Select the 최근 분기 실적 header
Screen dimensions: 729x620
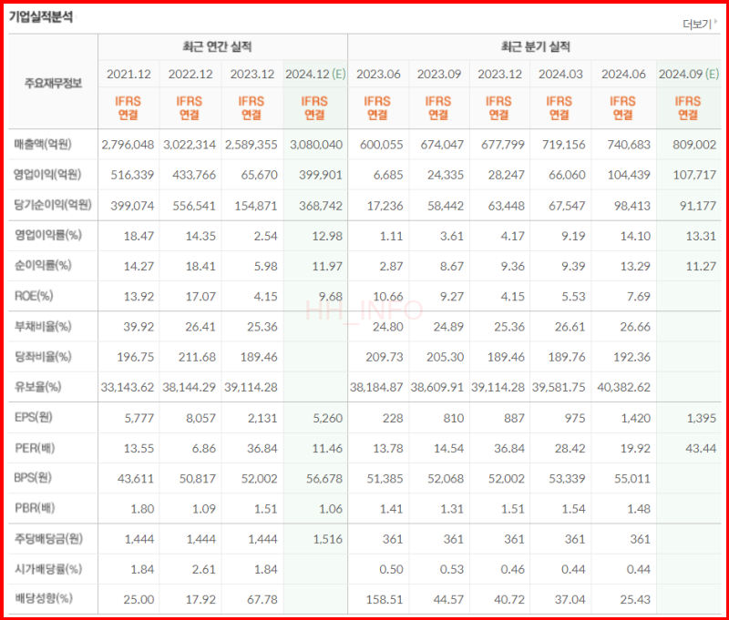[x=535, y=47]
